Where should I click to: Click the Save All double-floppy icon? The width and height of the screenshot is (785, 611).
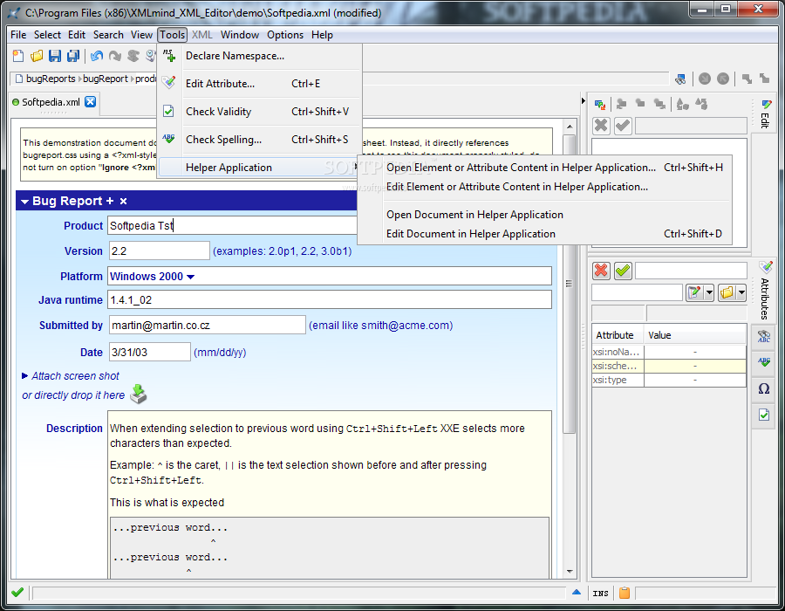(x=73, y=56)
